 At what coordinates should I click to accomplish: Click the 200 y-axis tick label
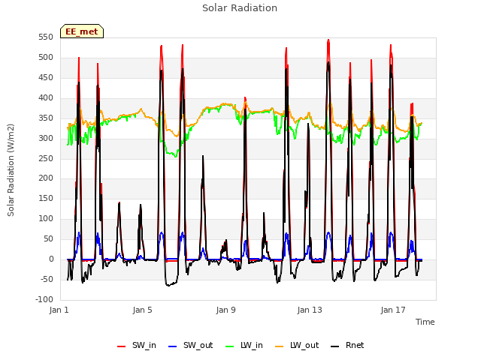(46, 178)
